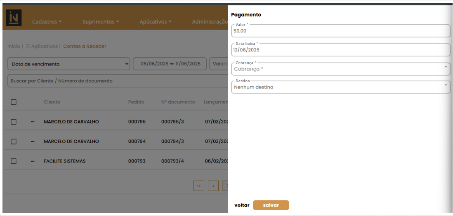This screenshot has height=216, width=453.
Task: Open the Cobrança dropdown
Action: [x=341, y=69]
